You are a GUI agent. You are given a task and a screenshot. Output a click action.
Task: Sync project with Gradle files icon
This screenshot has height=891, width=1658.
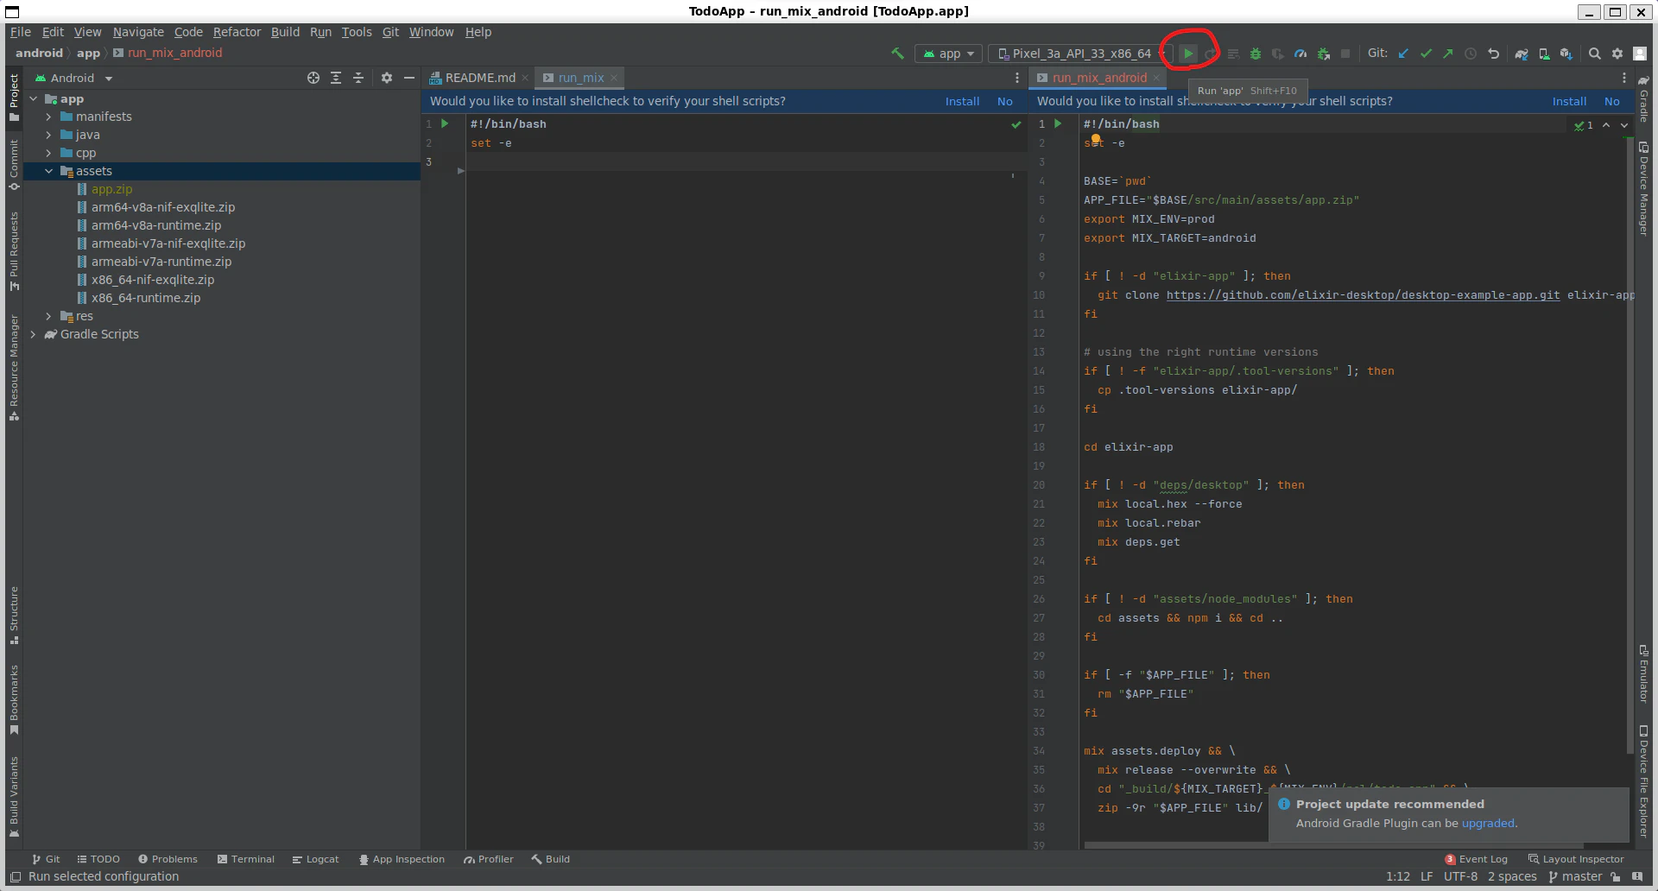click(1522, 54)
